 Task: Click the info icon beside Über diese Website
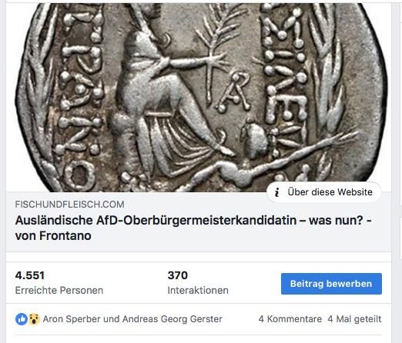[x=276, y=192]
